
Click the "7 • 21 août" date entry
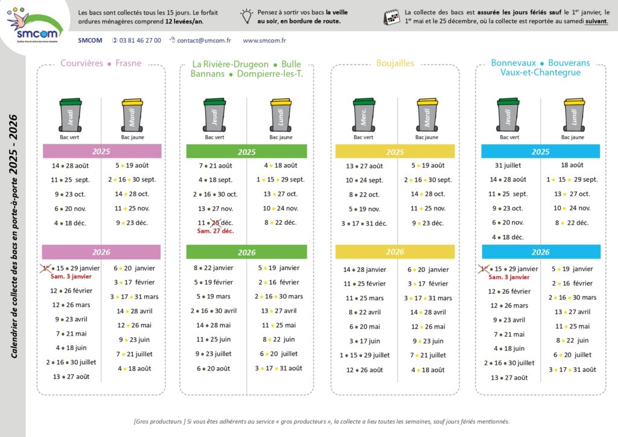215,166
